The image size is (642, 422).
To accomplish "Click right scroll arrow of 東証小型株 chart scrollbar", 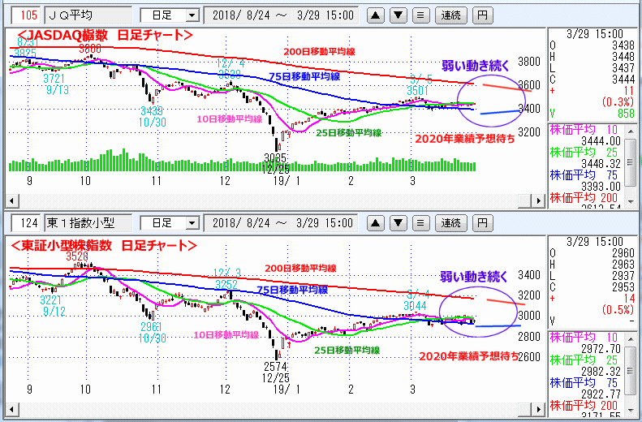I will point(538,409).
